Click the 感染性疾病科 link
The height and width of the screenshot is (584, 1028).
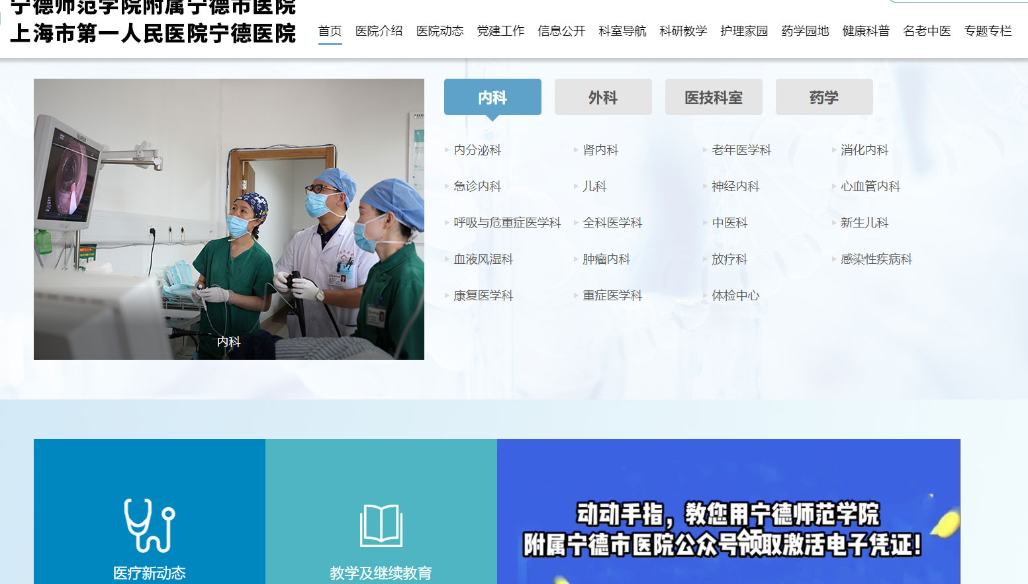coord(876,259)
